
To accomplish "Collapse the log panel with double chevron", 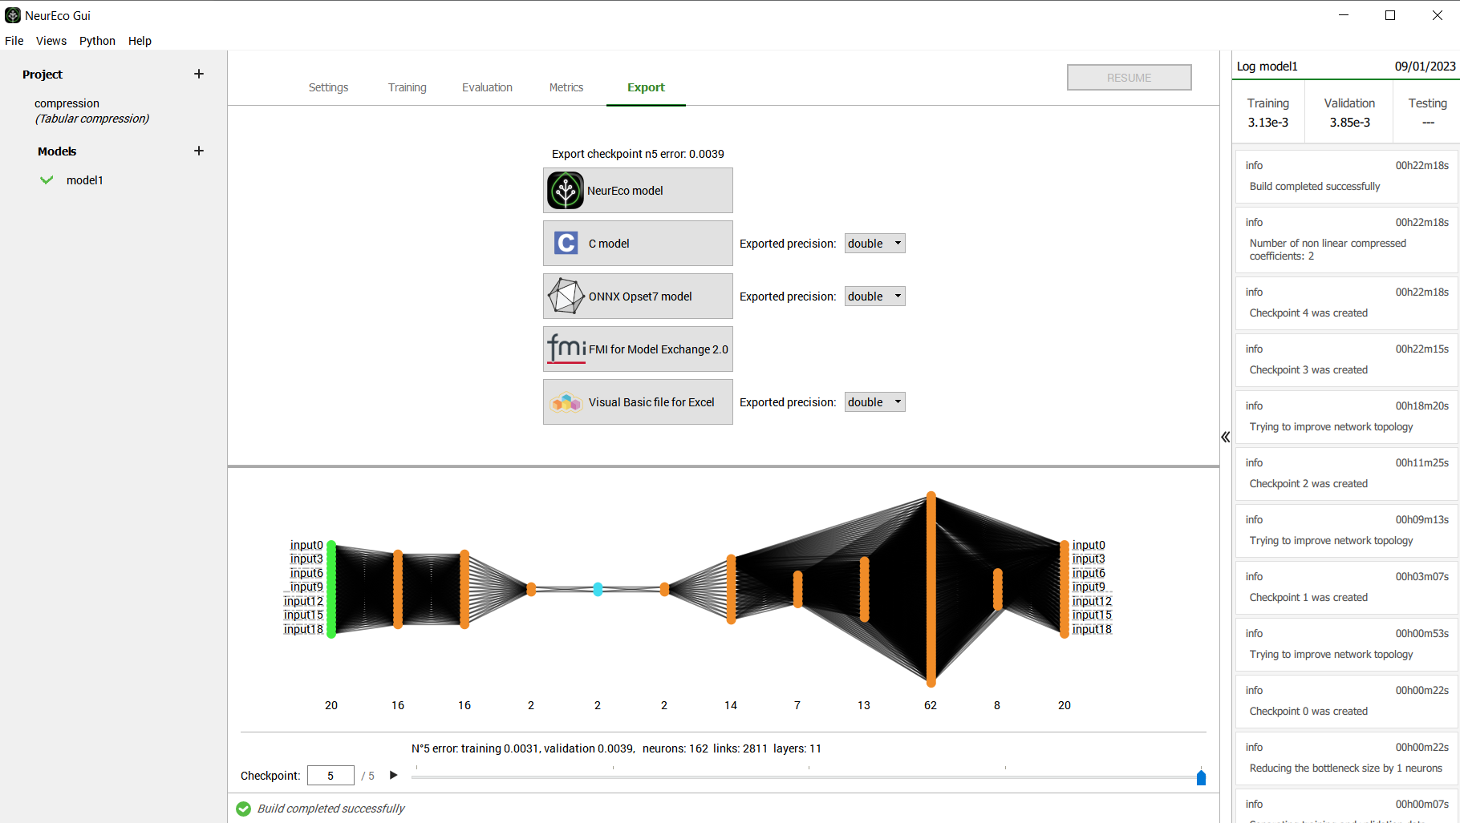I will pos(1225,437).
